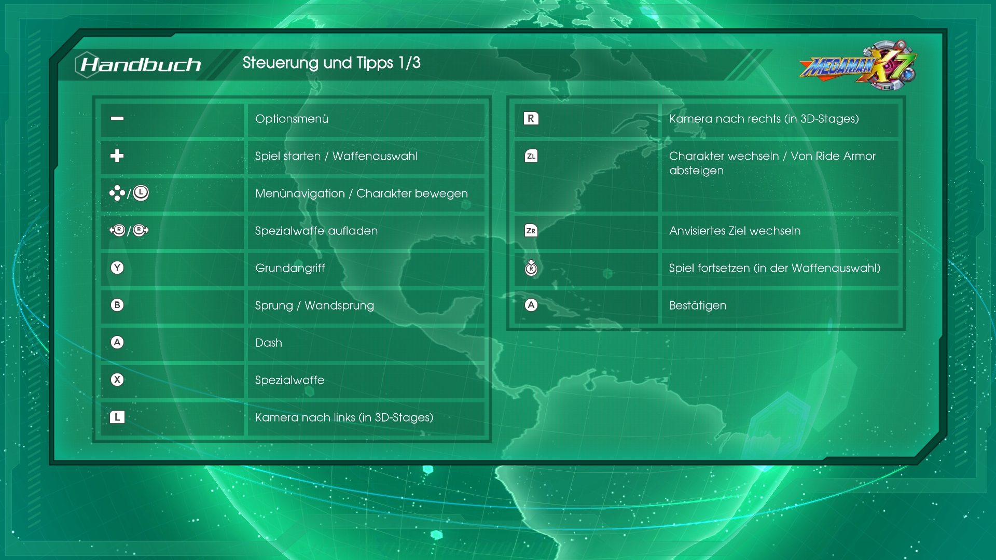Click the Spezialwaffe aufladen entry
The height and width of the screenshot is (560, 996).
point(316,231)
